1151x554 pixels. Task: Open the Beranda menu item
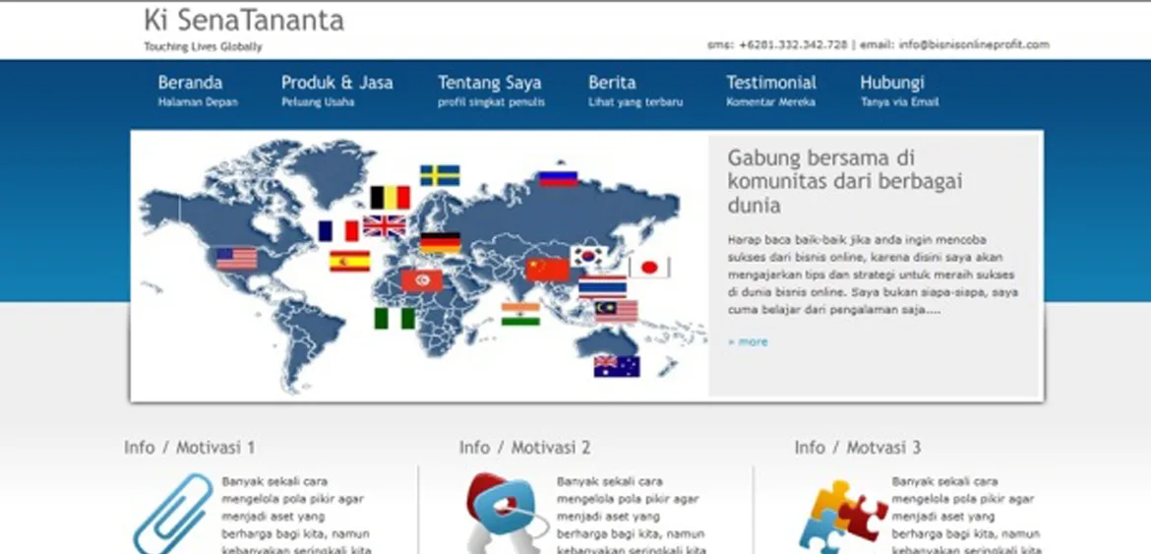[x=190, y=83]
